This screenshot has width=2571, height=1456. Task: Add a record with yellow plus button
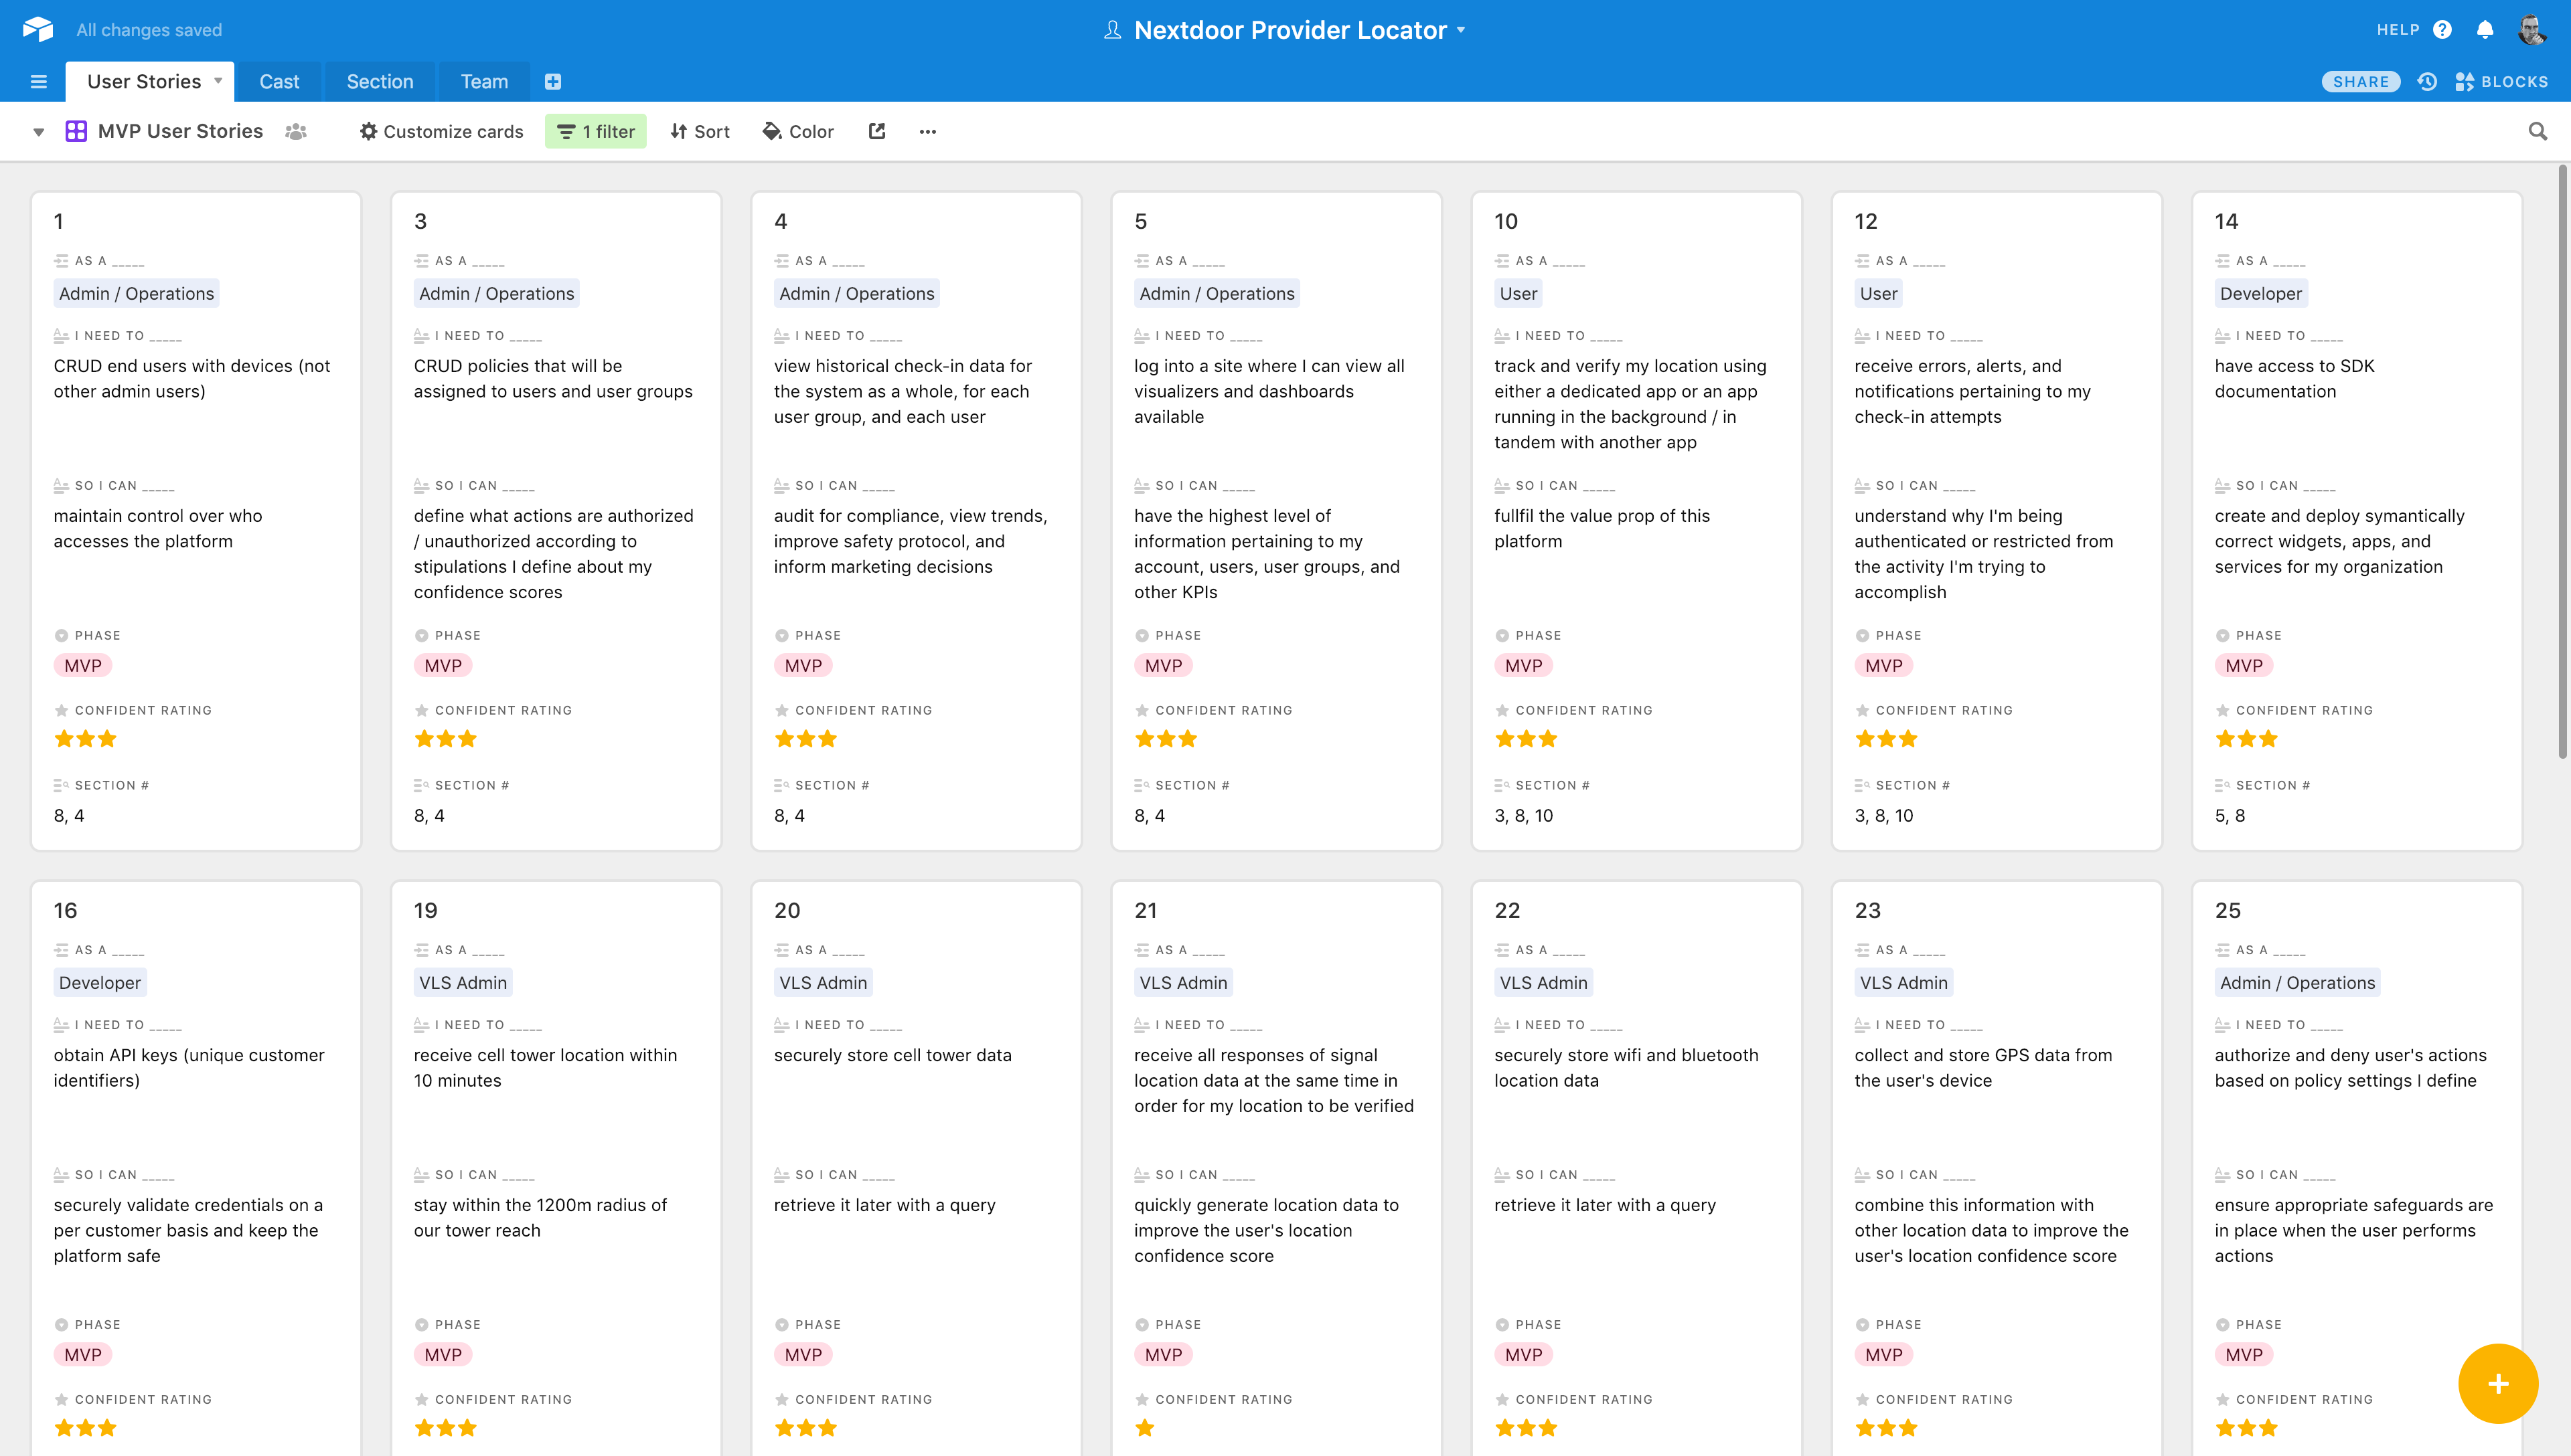[x=2498, y=1384]
